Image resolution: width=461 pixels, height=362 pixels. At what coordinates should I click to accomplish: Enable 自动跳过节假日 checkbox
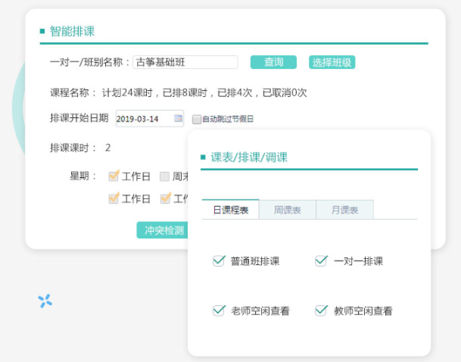point(197,119)
